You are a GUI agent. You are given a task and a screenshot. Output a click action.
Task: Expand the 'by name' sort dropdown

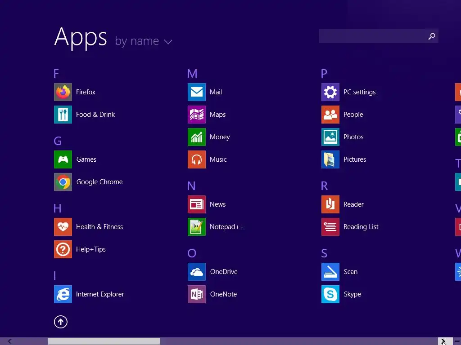click(x=144, y=41)
